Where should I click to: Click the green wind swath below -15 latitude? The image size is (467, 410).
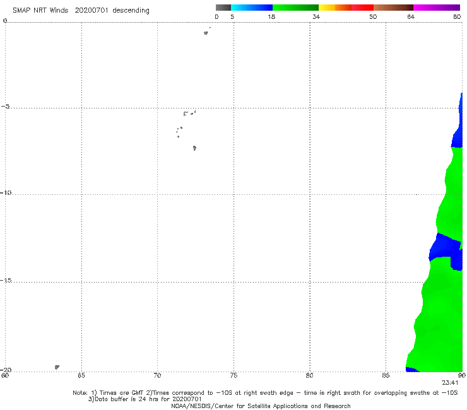coord(439,322)
